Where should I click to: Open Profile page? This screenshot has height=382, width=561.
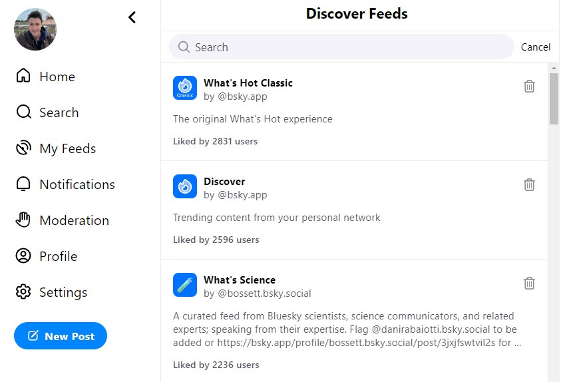coord(59,256)
